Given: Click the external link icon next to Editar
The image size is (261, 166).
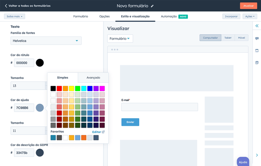Looking at the screenshot, I should point(103,132).
